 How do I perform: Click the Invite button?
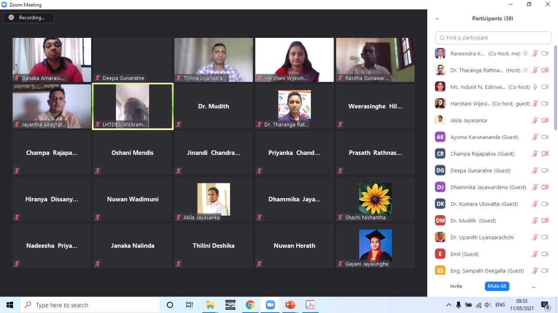(456, 286)
